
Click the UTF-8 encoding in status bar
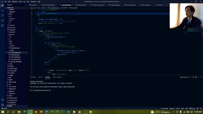178,108
